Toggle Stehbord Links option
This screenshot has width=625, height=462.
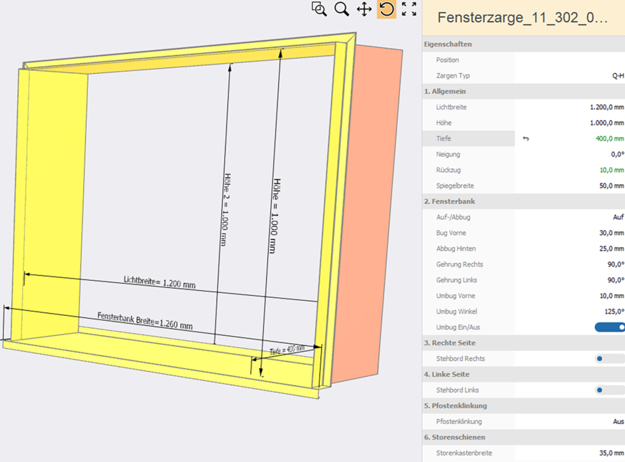pyautogui.click(x=599, y=390)
